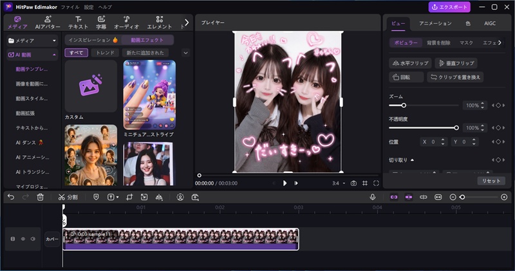Collapse the 切り取り section
Screen dimensions: 515x271
(412, 160)
